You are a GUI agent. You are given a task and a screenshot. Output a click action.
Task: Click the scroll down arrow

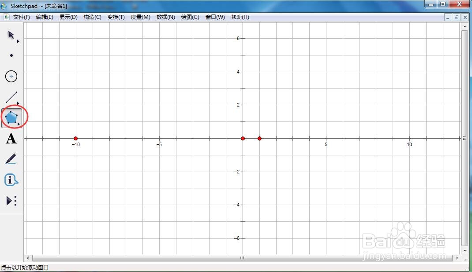point(465,250)
